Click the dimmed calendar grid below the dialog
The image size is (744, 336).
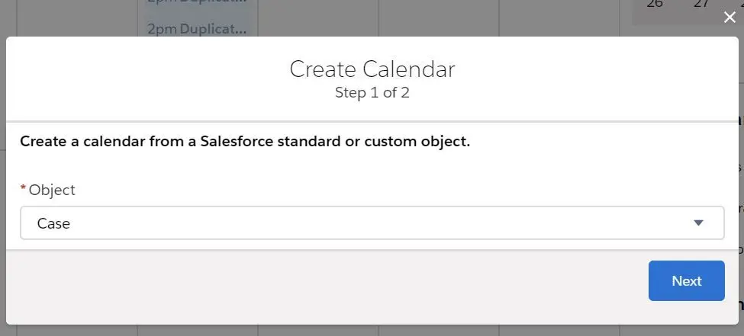pyautogui.click(x=372, y=331)
